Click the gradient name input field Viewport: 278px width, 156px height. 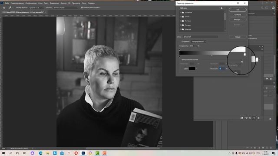click(x=200, y=37)
